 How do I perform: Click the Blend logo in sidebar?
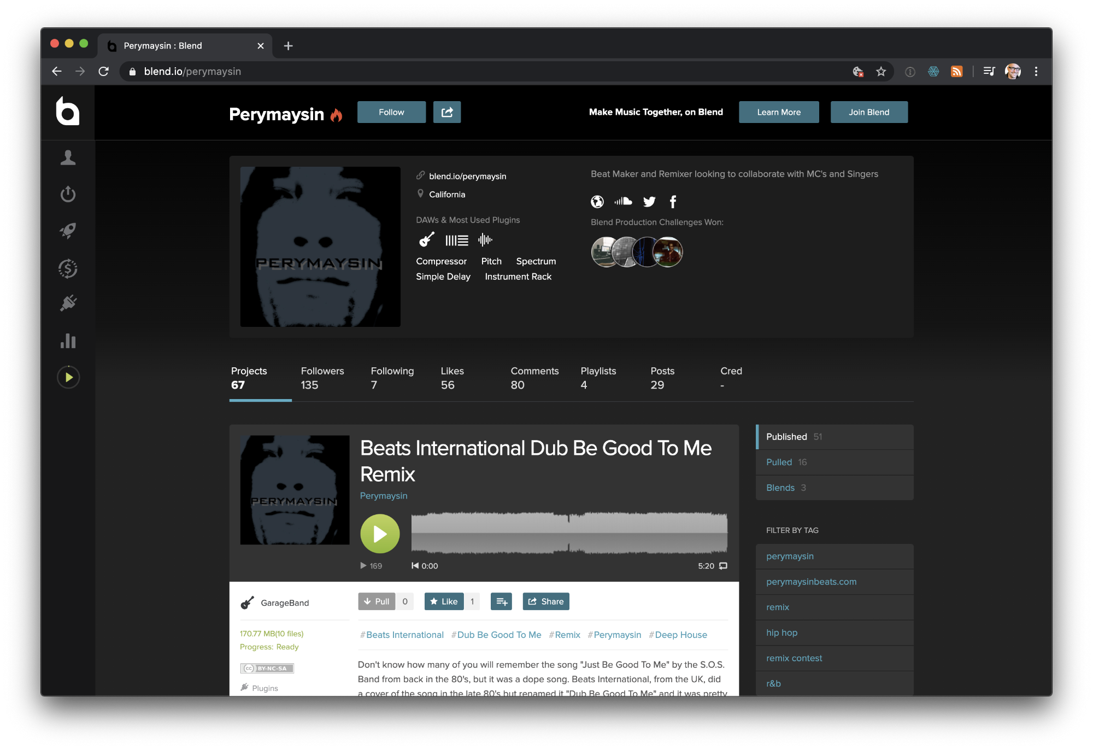(68, 111)
